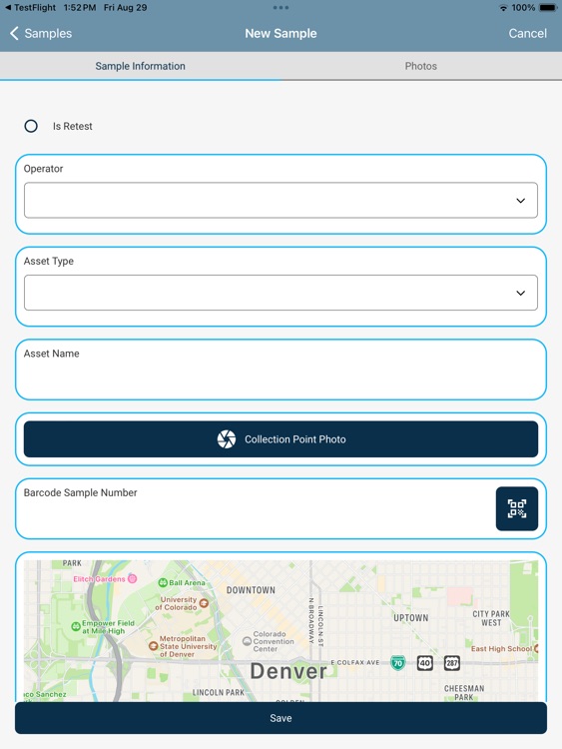Screen dimensions: 562x749
Task: Tap the Ball Arena map marker
Action: point(163,583)
